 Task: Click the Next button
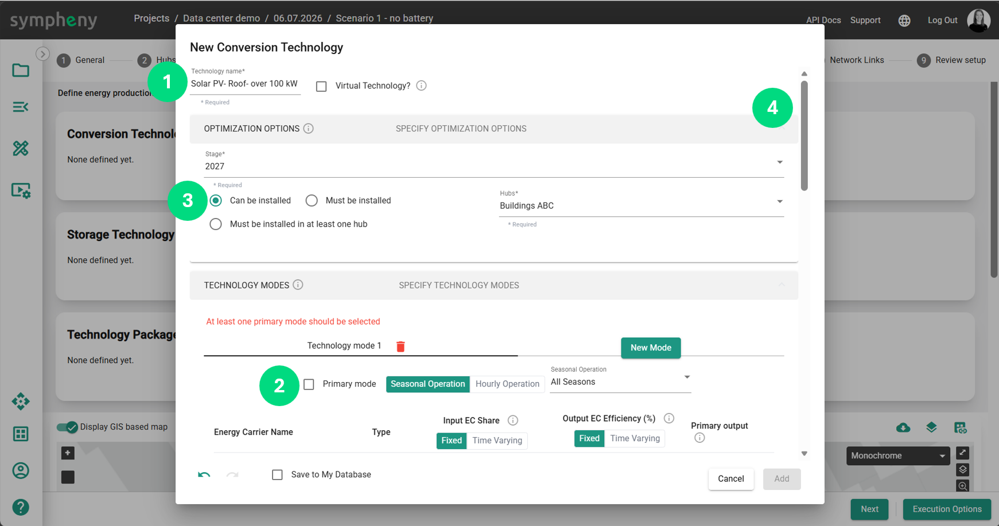[x=869, y=509]
